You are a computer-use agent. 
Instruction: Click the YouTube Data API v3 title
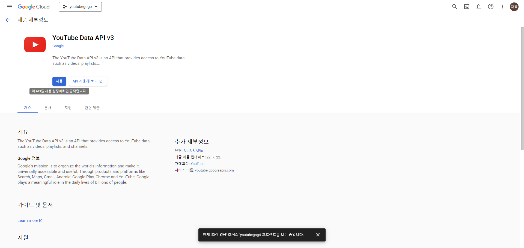tap(83, 38)
